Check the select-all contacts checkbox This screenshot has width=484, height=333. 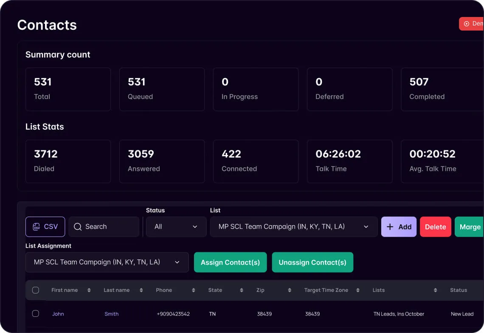pos(35,290)
